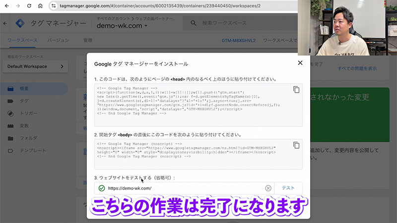Copy the body noscript code snippet
397x223 pixels.
[296, 145]
